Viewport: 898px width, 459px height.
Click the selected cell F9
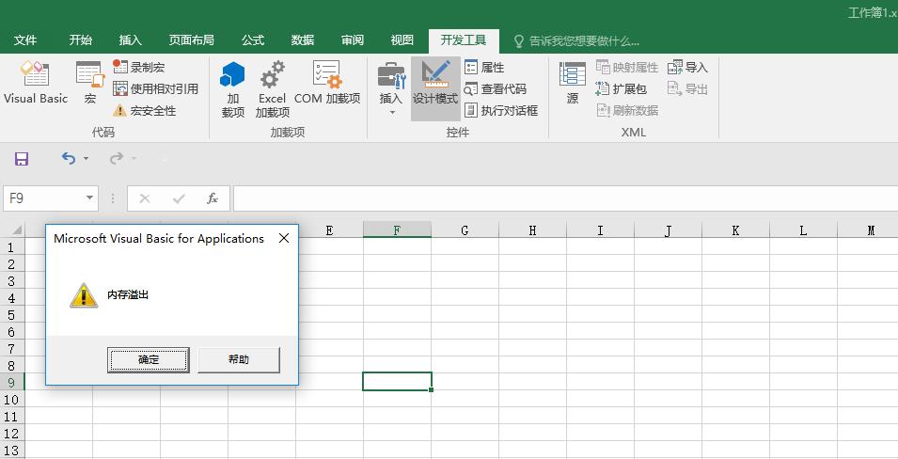pos(397,382)
